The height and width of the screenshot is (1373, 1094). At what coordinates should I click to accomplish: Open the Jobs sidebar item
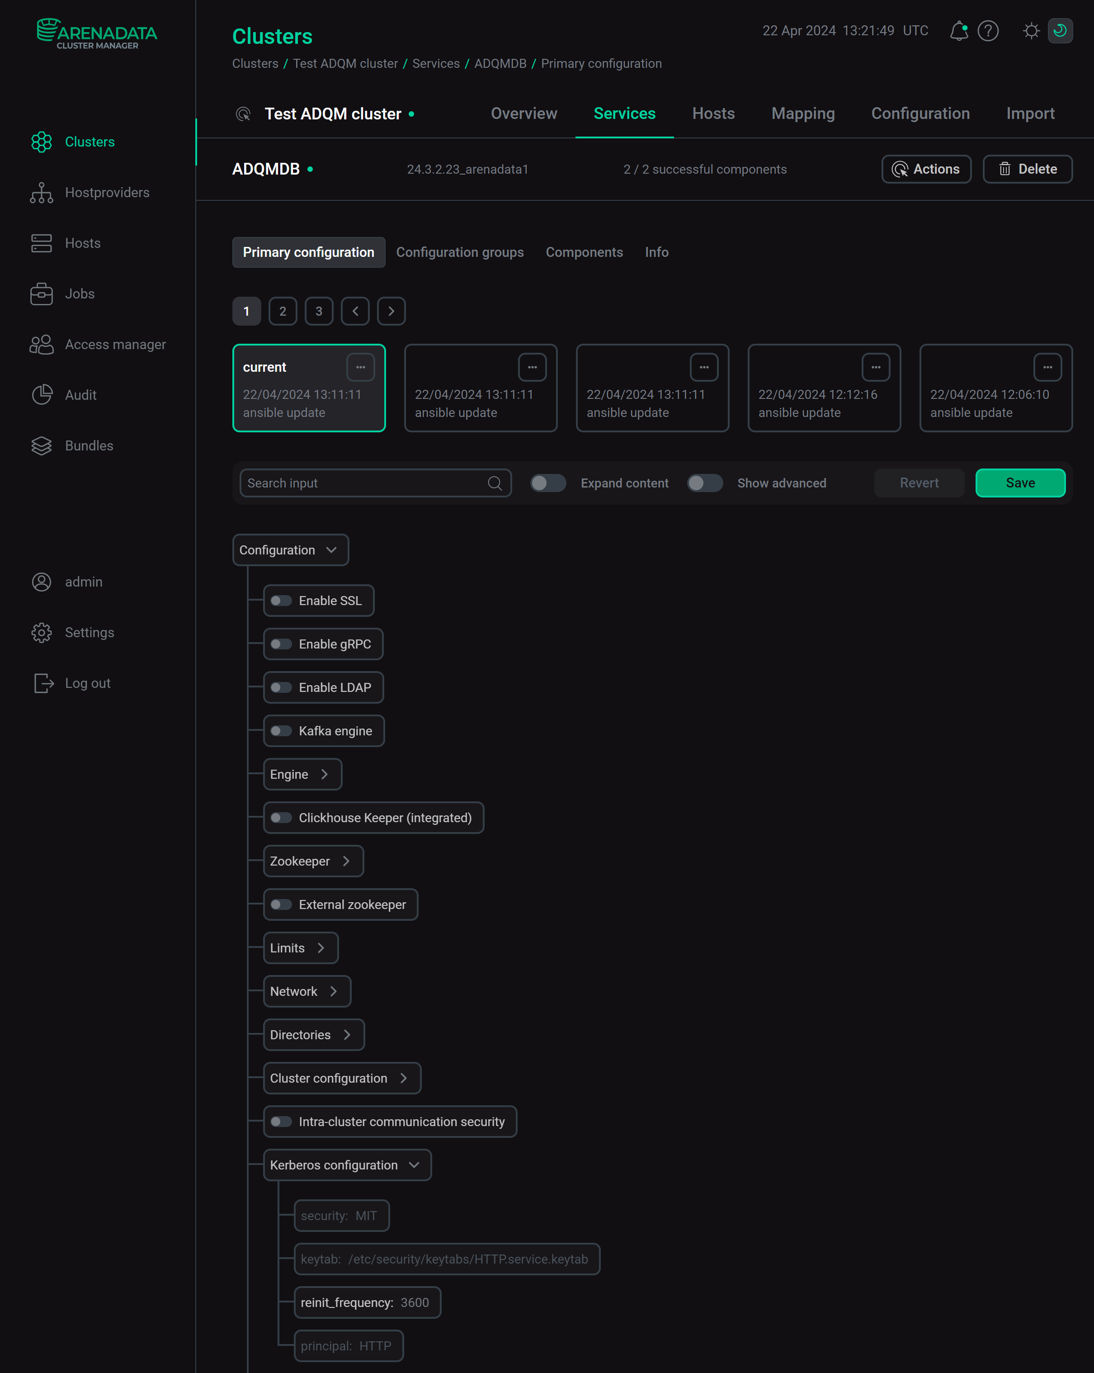tap(62, 294)
